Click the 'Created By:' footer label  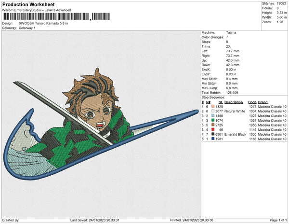point(11,220)
